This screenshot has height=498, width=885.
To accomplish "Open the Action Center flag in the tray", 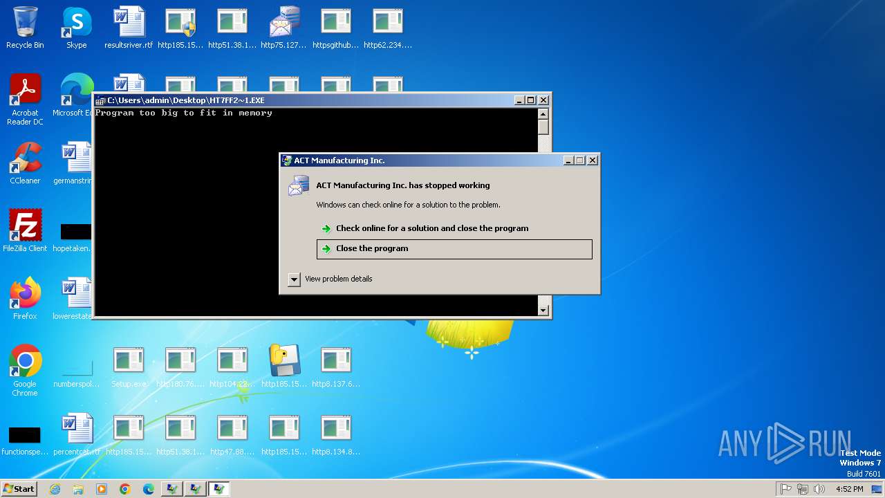I will [x=786, y=489].
